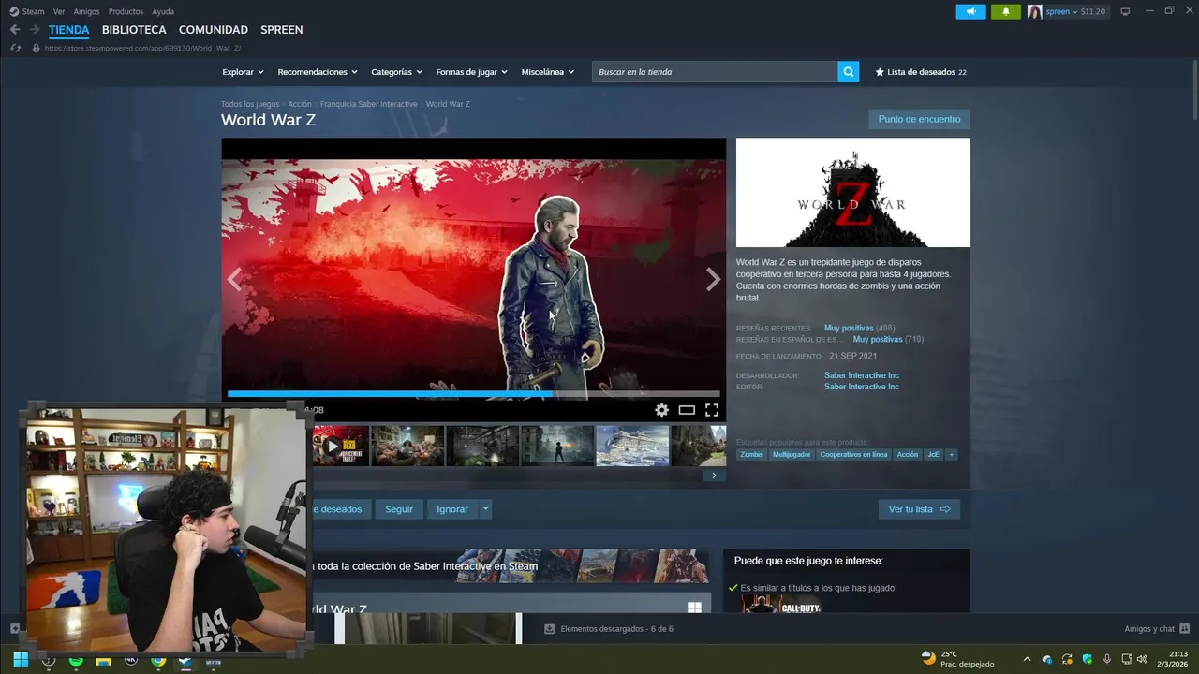Select the snowy ship screenshot thumbnail

click(632, 447)
